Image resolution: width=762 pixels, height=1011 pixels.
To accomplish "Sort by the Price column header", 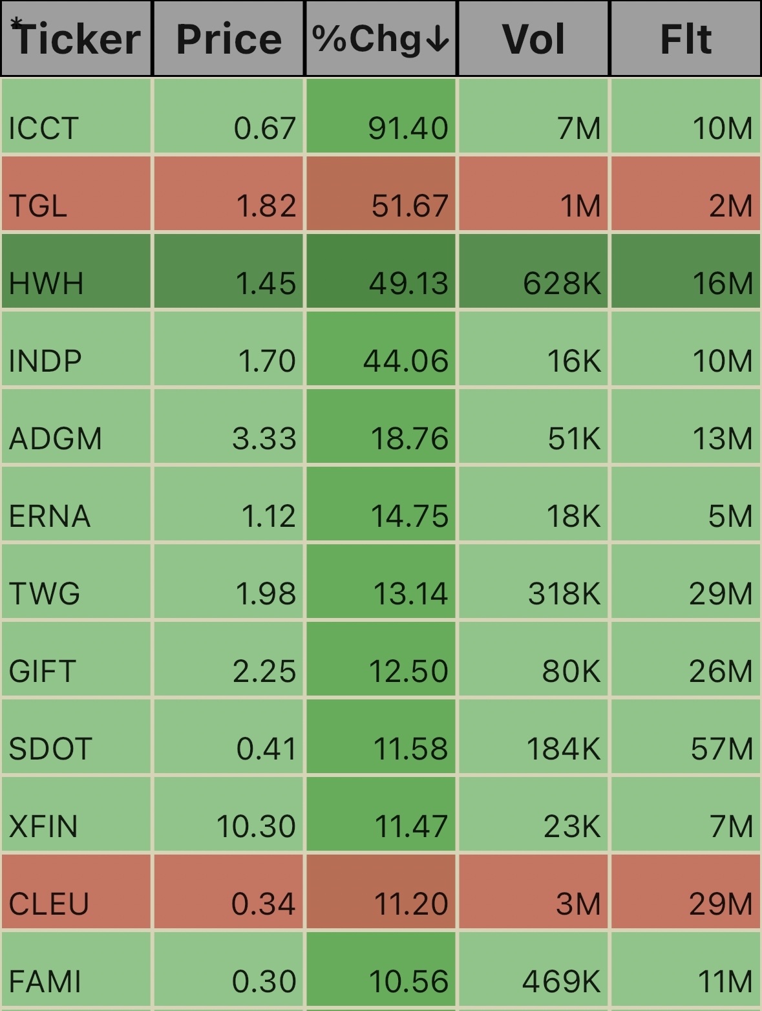I will [x=229, y=38].
